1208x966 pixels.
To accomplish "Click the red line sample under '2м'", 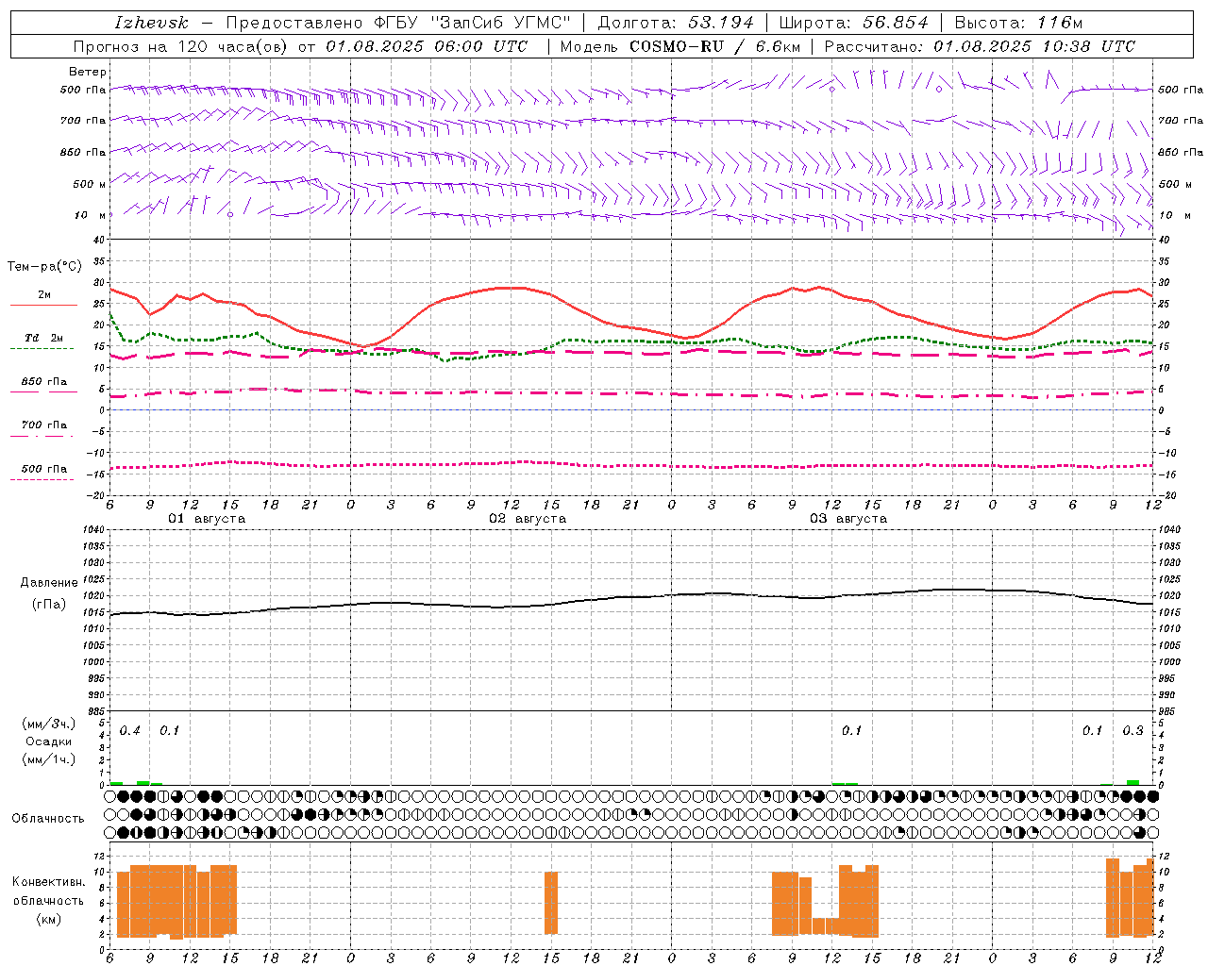I will pos(43,306).
